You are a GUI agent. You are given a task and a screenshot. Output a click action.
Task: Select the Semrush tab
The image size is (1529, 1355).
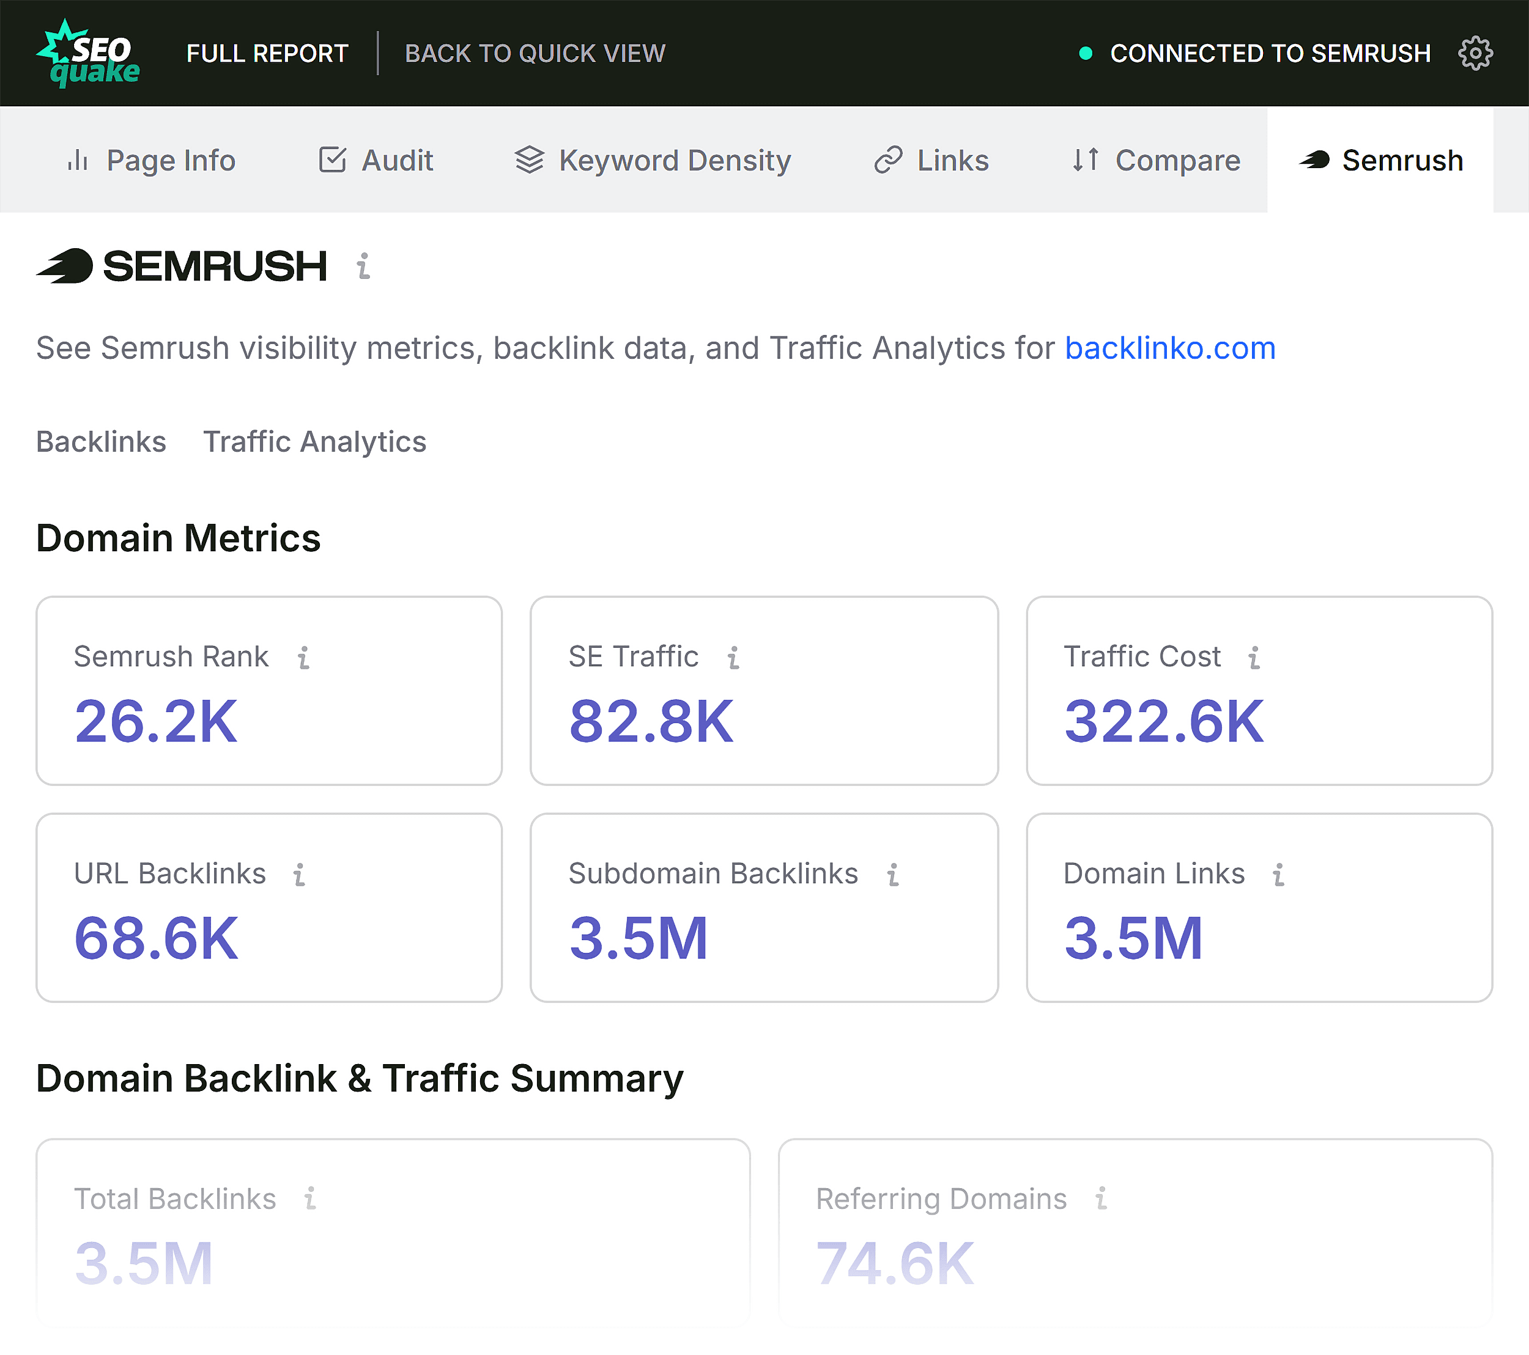pos(1381,160)
